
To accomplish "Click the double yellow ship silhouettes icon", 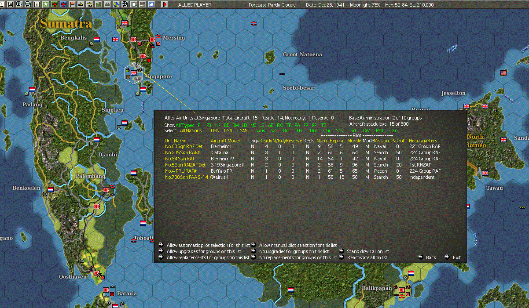I will pyautogui.click(x=90, y=4).
